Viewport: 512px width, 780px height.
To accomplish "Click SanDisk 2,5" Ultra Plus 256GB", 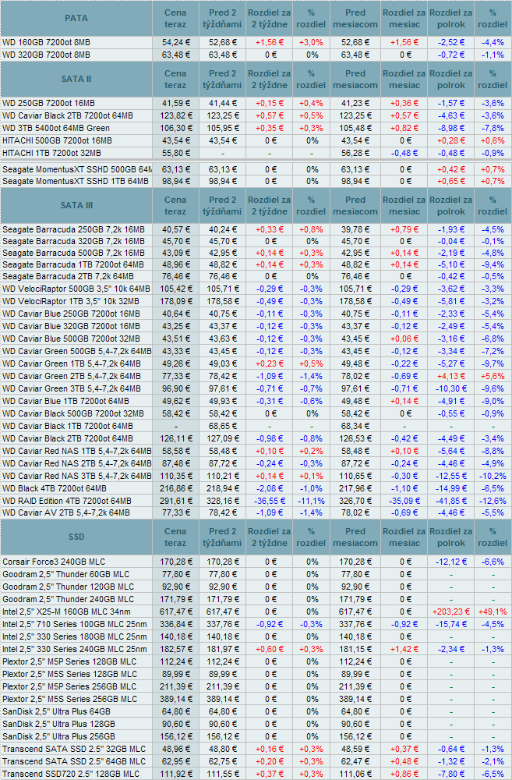I will click(x=58, y=737).
